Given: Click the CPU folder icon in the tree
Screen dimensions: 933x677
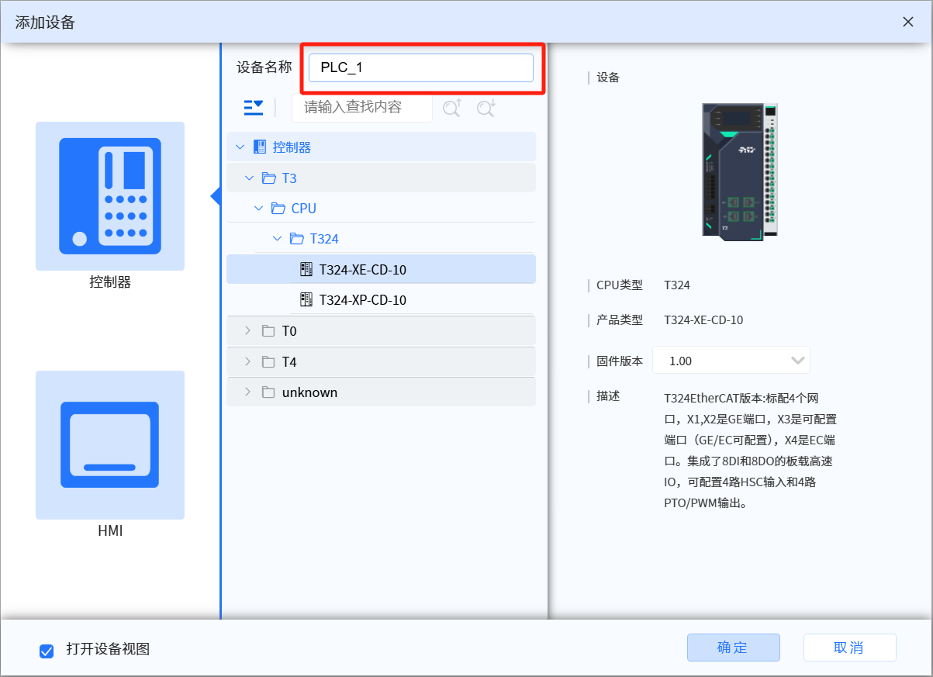Looking at the screenshot, I should coord(278,208).
